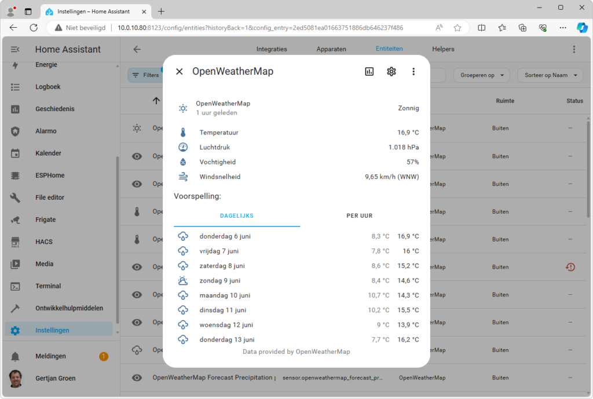The height and width of the screenshot is (399, 593).
Task: Open the Filters panel
Action: (145, 75)
